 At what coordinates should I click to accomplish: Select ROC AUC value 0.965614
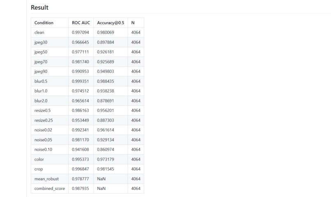(80, 101)
